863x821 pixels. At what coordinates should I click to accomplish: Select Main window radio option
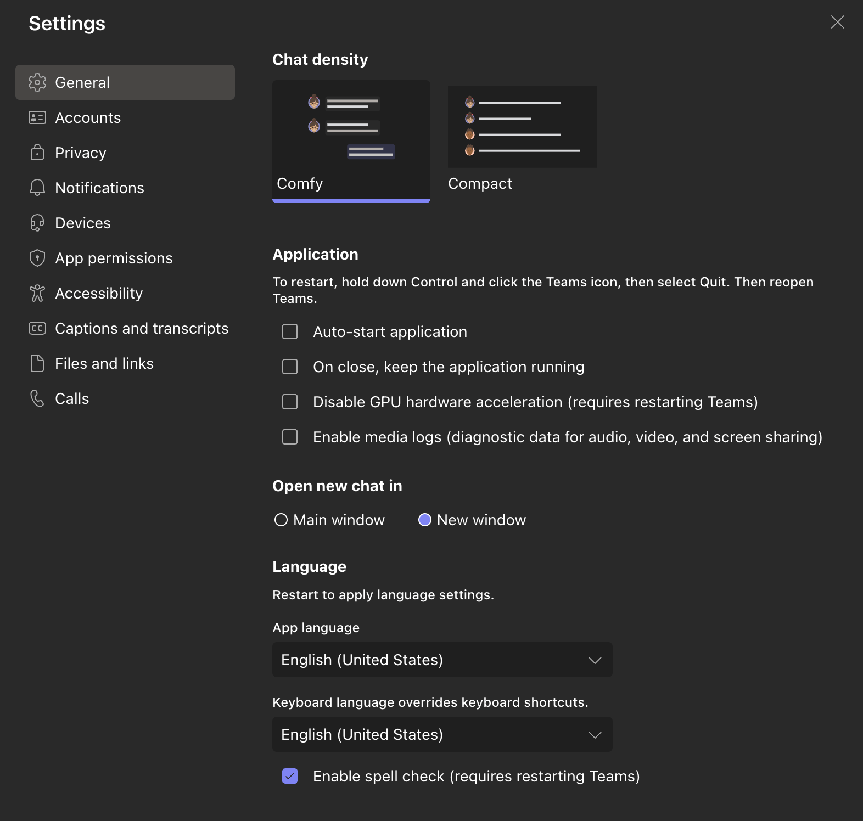tap(281, 520)
